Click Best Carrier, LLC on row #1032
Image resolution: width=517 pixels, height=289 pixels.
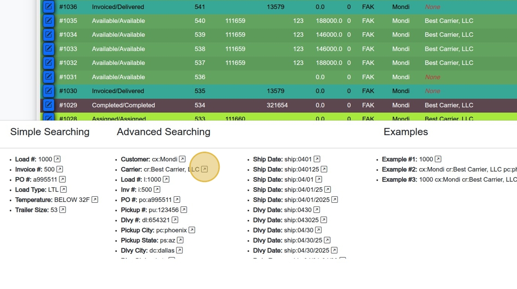pos(449,63)
